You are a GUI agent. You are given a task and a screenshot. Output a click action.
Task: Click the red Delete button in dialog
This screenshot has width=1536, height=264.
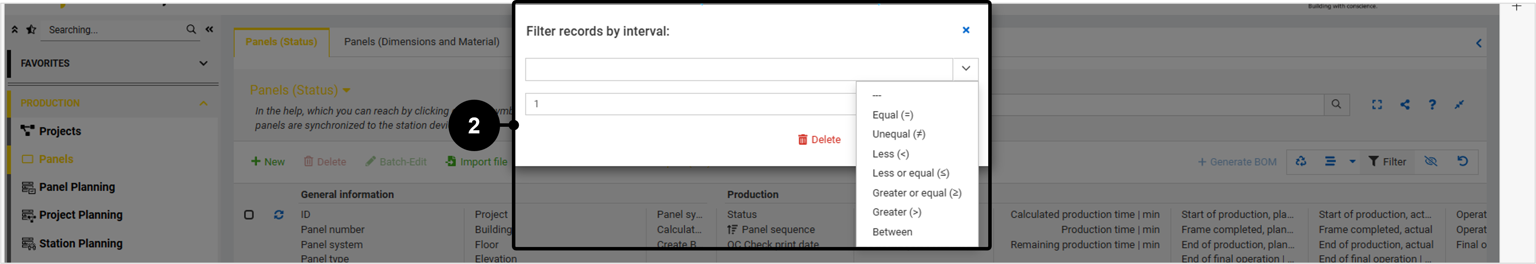tap(819, 140)
